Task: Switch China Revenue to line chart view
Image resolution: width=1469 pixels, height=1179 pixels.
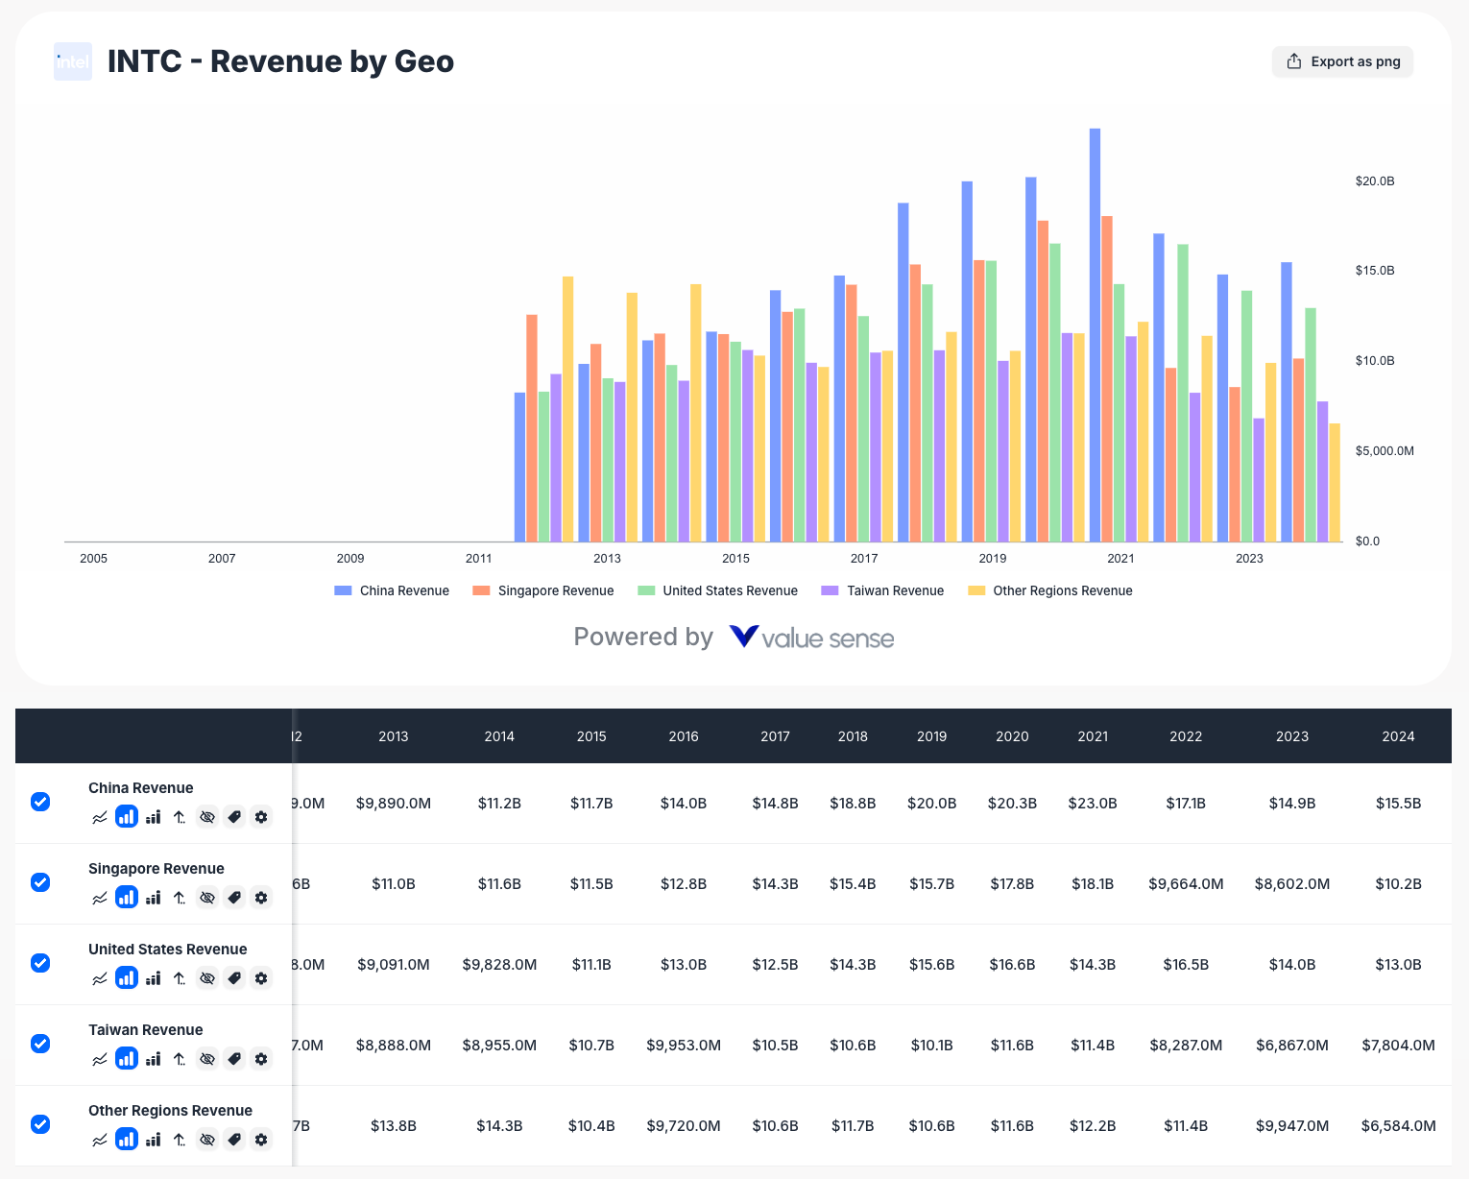Action: point(99,816)
